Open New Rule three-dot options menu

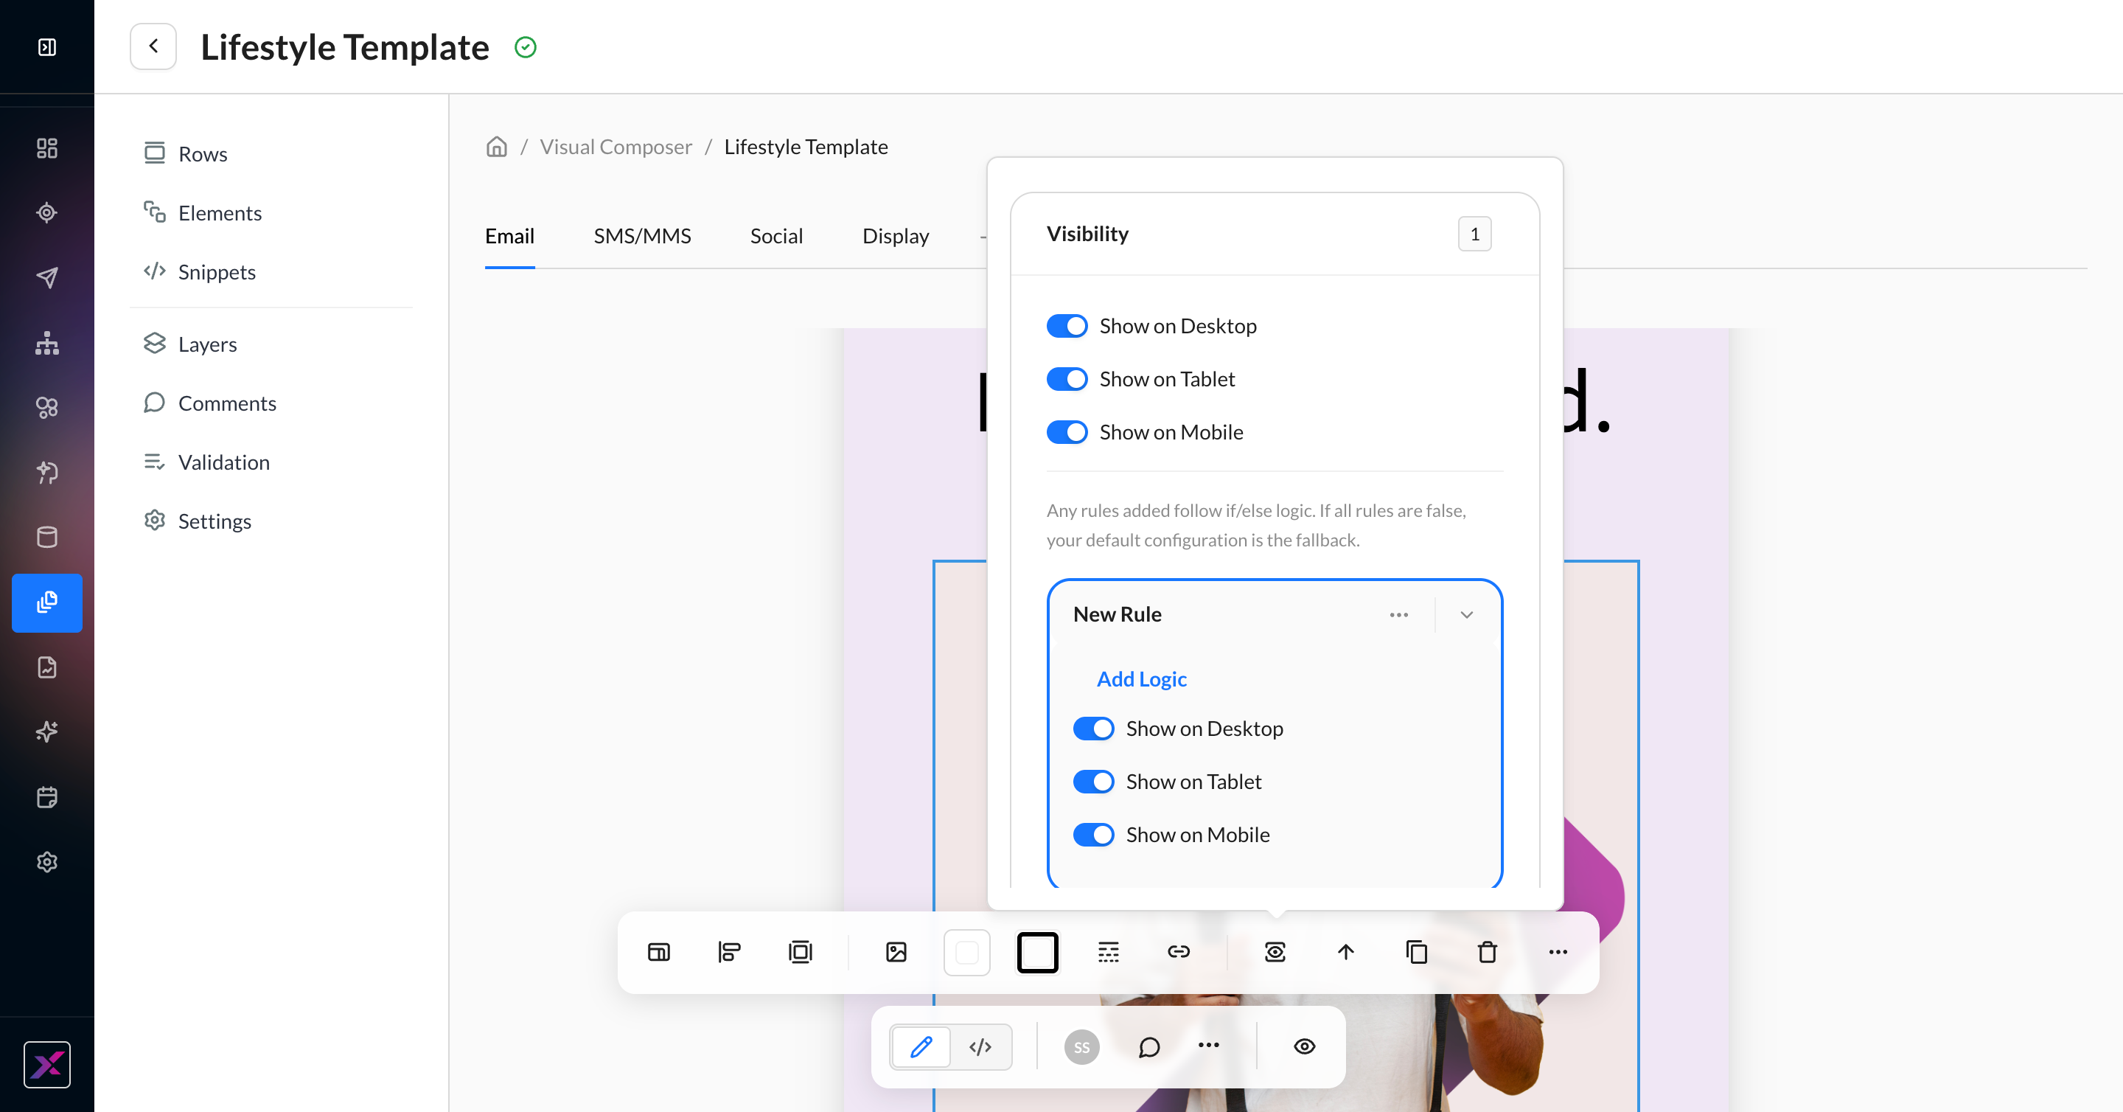pyautogui.click(x=1398, y=615)
